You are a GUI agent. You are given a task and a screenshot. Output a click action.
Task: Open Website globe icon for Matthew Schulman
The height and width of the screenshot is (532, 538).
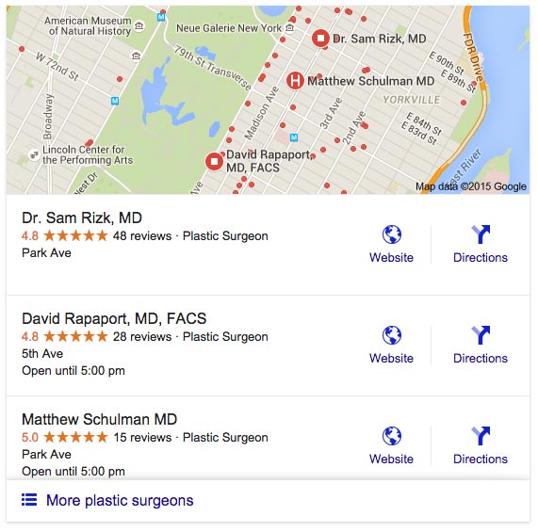pyautogui.click(x=392, y=436)
